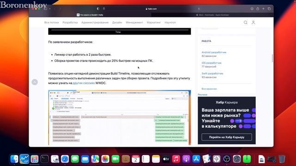Click the scroll-to-top round arrow button
Image resolution: width=296 pixels, height=166 pixels.
click(35, 82)
